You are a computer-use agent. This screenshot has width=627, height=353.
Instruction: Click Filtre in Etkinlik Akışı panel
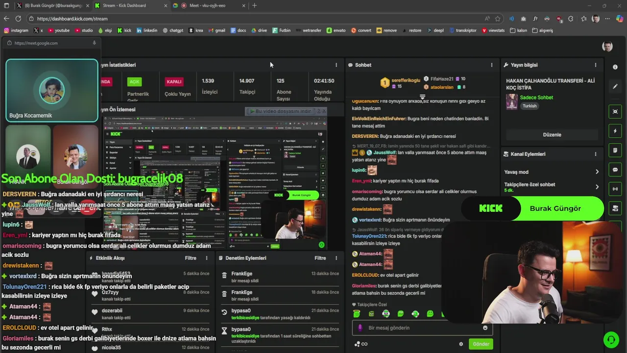(x=191, y=258)
